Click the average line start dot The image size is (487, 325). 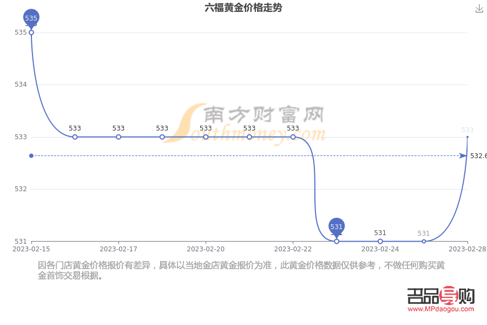click(x=31, y=155)
